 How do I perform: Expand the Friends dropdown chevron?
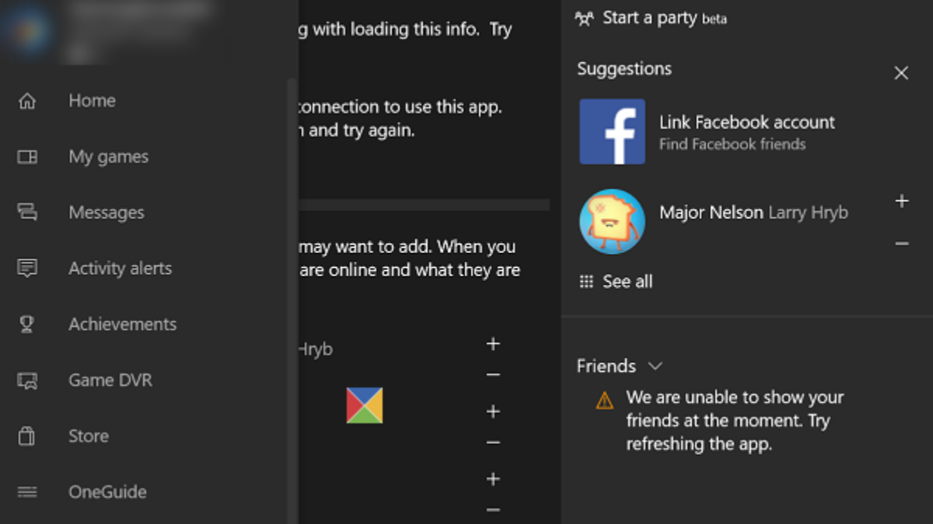pos(655,366)
